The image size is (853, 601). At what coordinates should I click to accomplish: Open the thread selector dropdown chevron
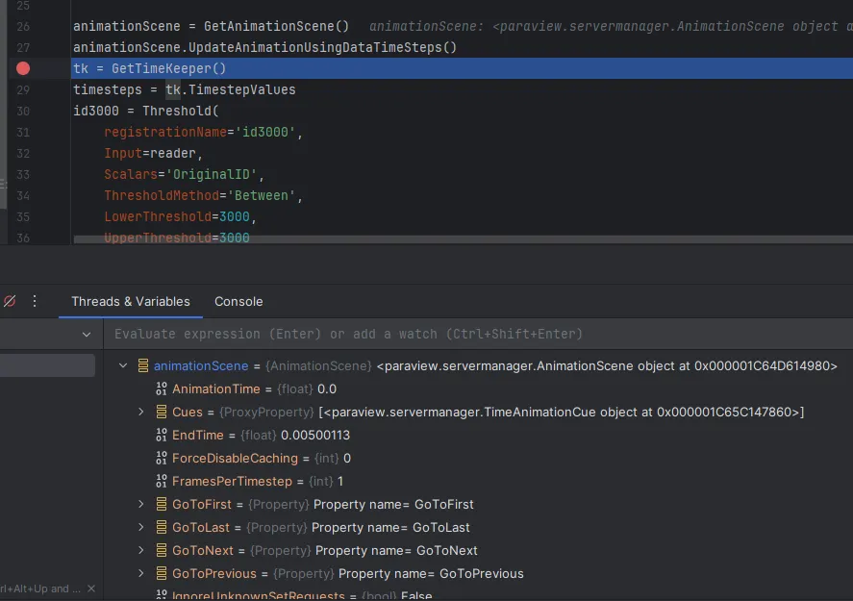(87, 335)
